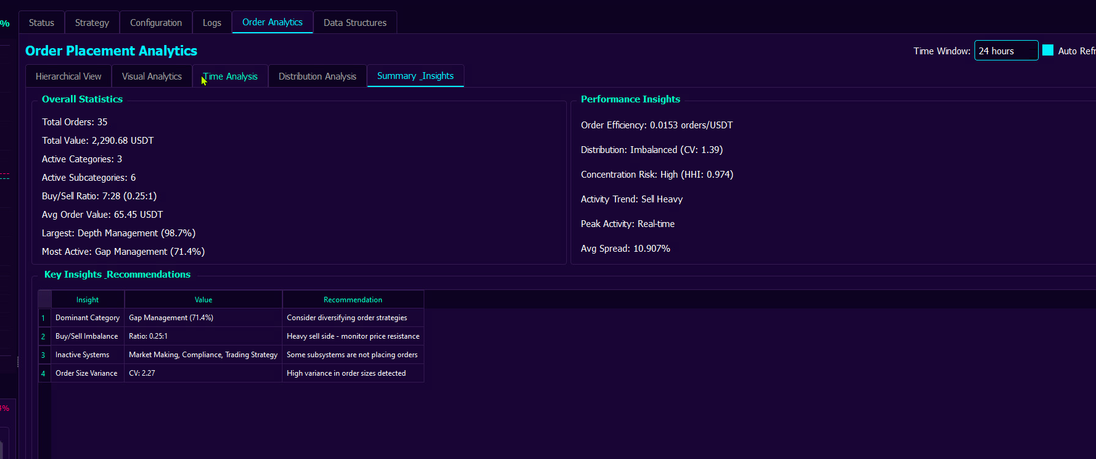Click the table's top-left select-all corner
Screen dimensions: 1096x459
click(44, 300)
